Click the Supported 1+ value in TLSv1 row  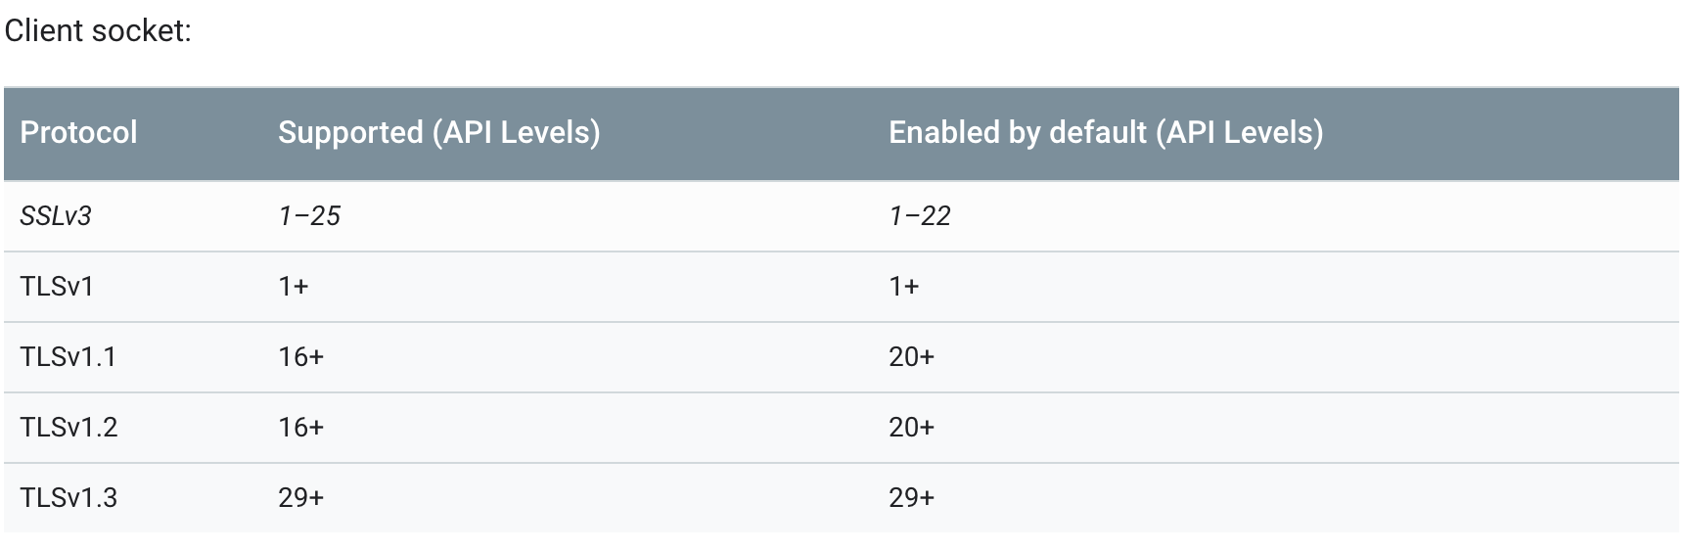(x=294, y=287)
